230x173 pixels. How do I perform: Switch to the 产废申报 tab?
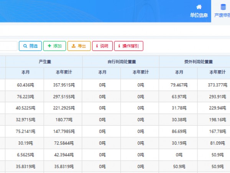pyautogui.click(x=222, y=15)
